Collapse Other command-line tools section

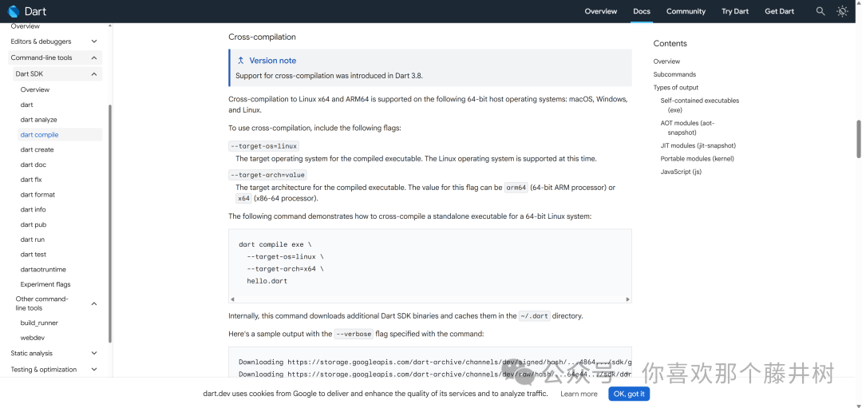(x=94, y=303)
